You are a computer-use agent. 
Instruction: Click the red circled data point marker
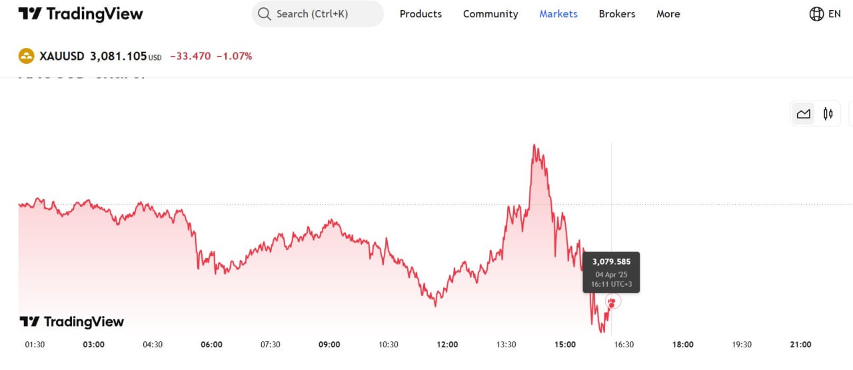[x=612, y=302]
